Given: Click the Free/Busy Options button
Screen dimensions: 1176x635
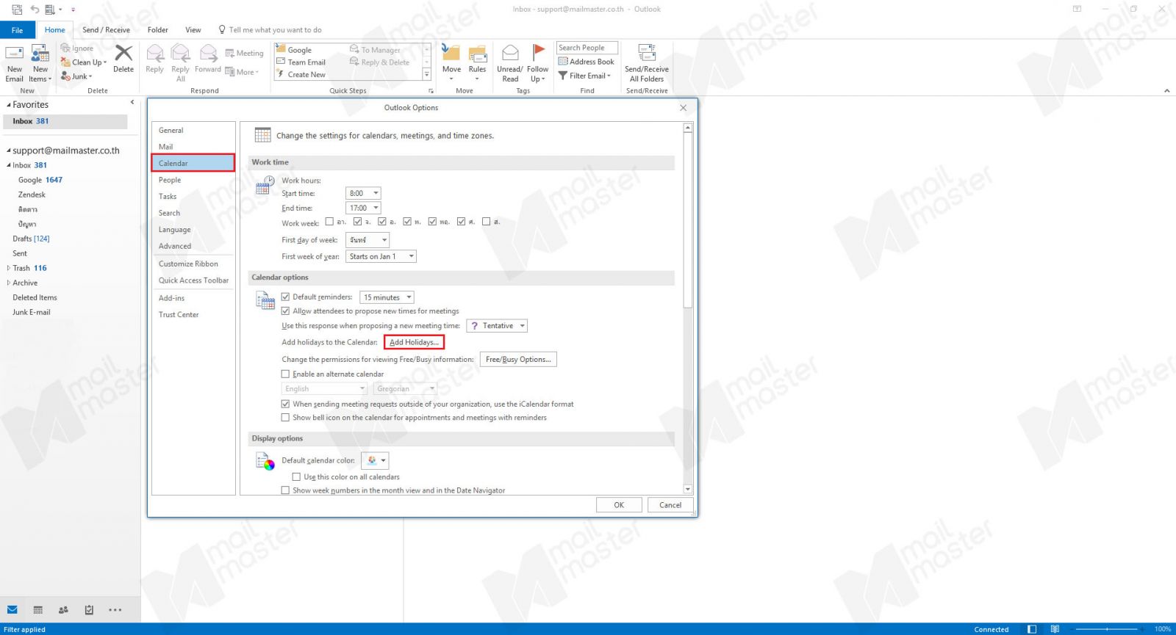Looking at the screenshot, I should pyautogui.click(x=518, y=359).
